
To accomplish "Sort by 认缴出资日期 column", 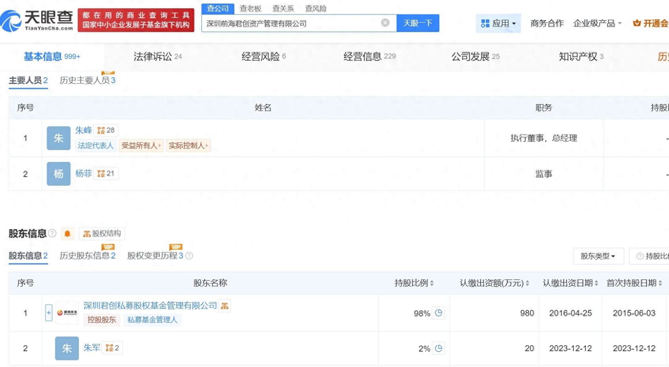I will [570, 283].
